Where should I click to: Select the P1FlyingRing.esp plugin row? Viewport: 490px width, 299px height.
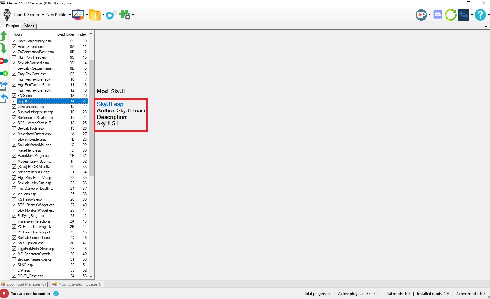50,216
